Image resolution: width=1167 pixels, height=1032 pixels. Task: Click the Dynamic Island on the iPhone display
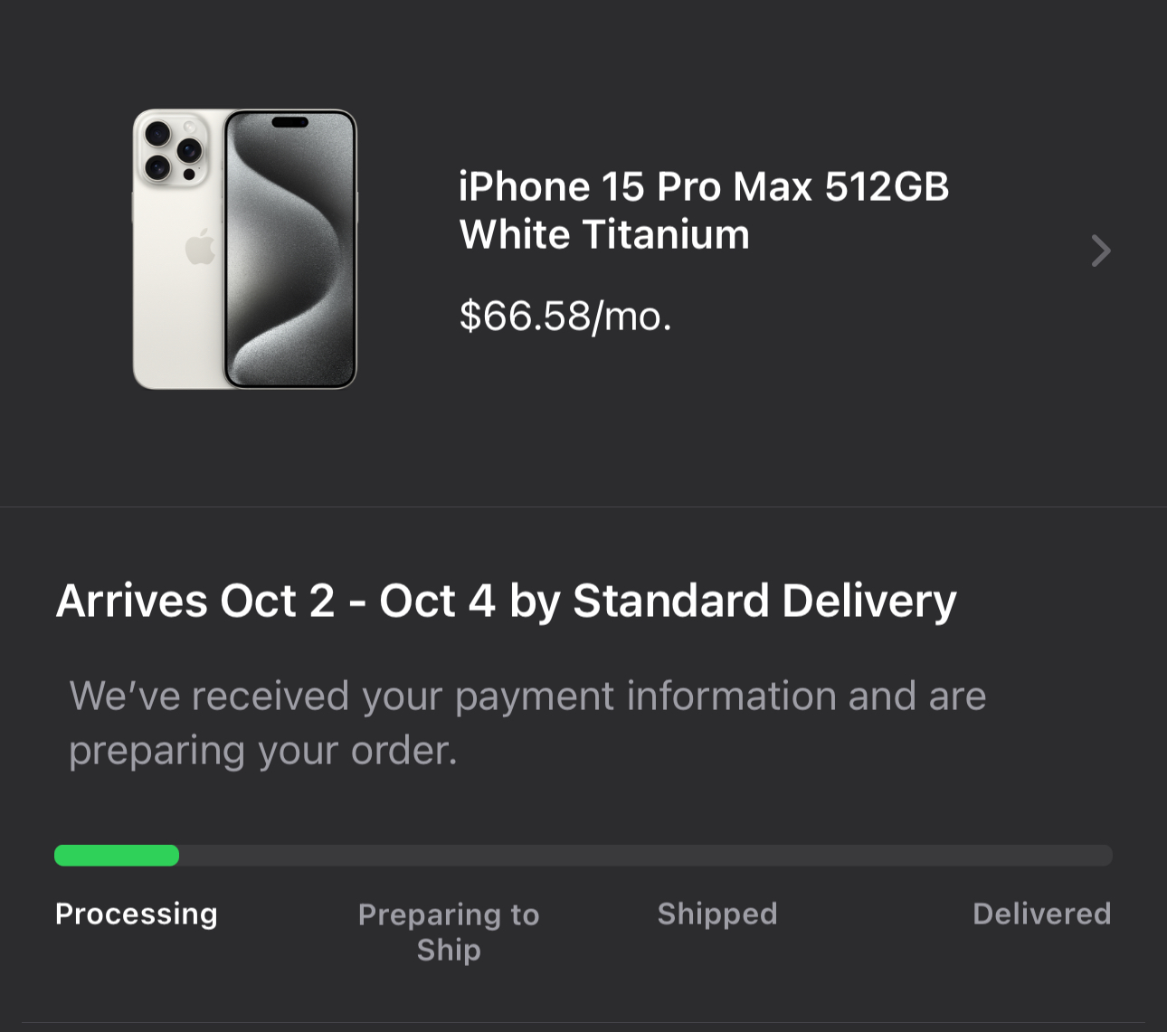coord(289,122)
